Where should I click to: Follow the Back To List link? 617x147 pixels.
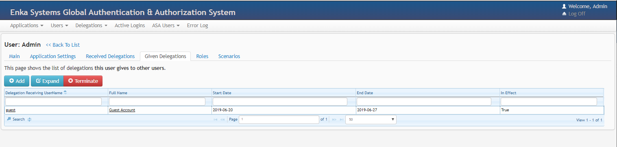coord(63,45)
